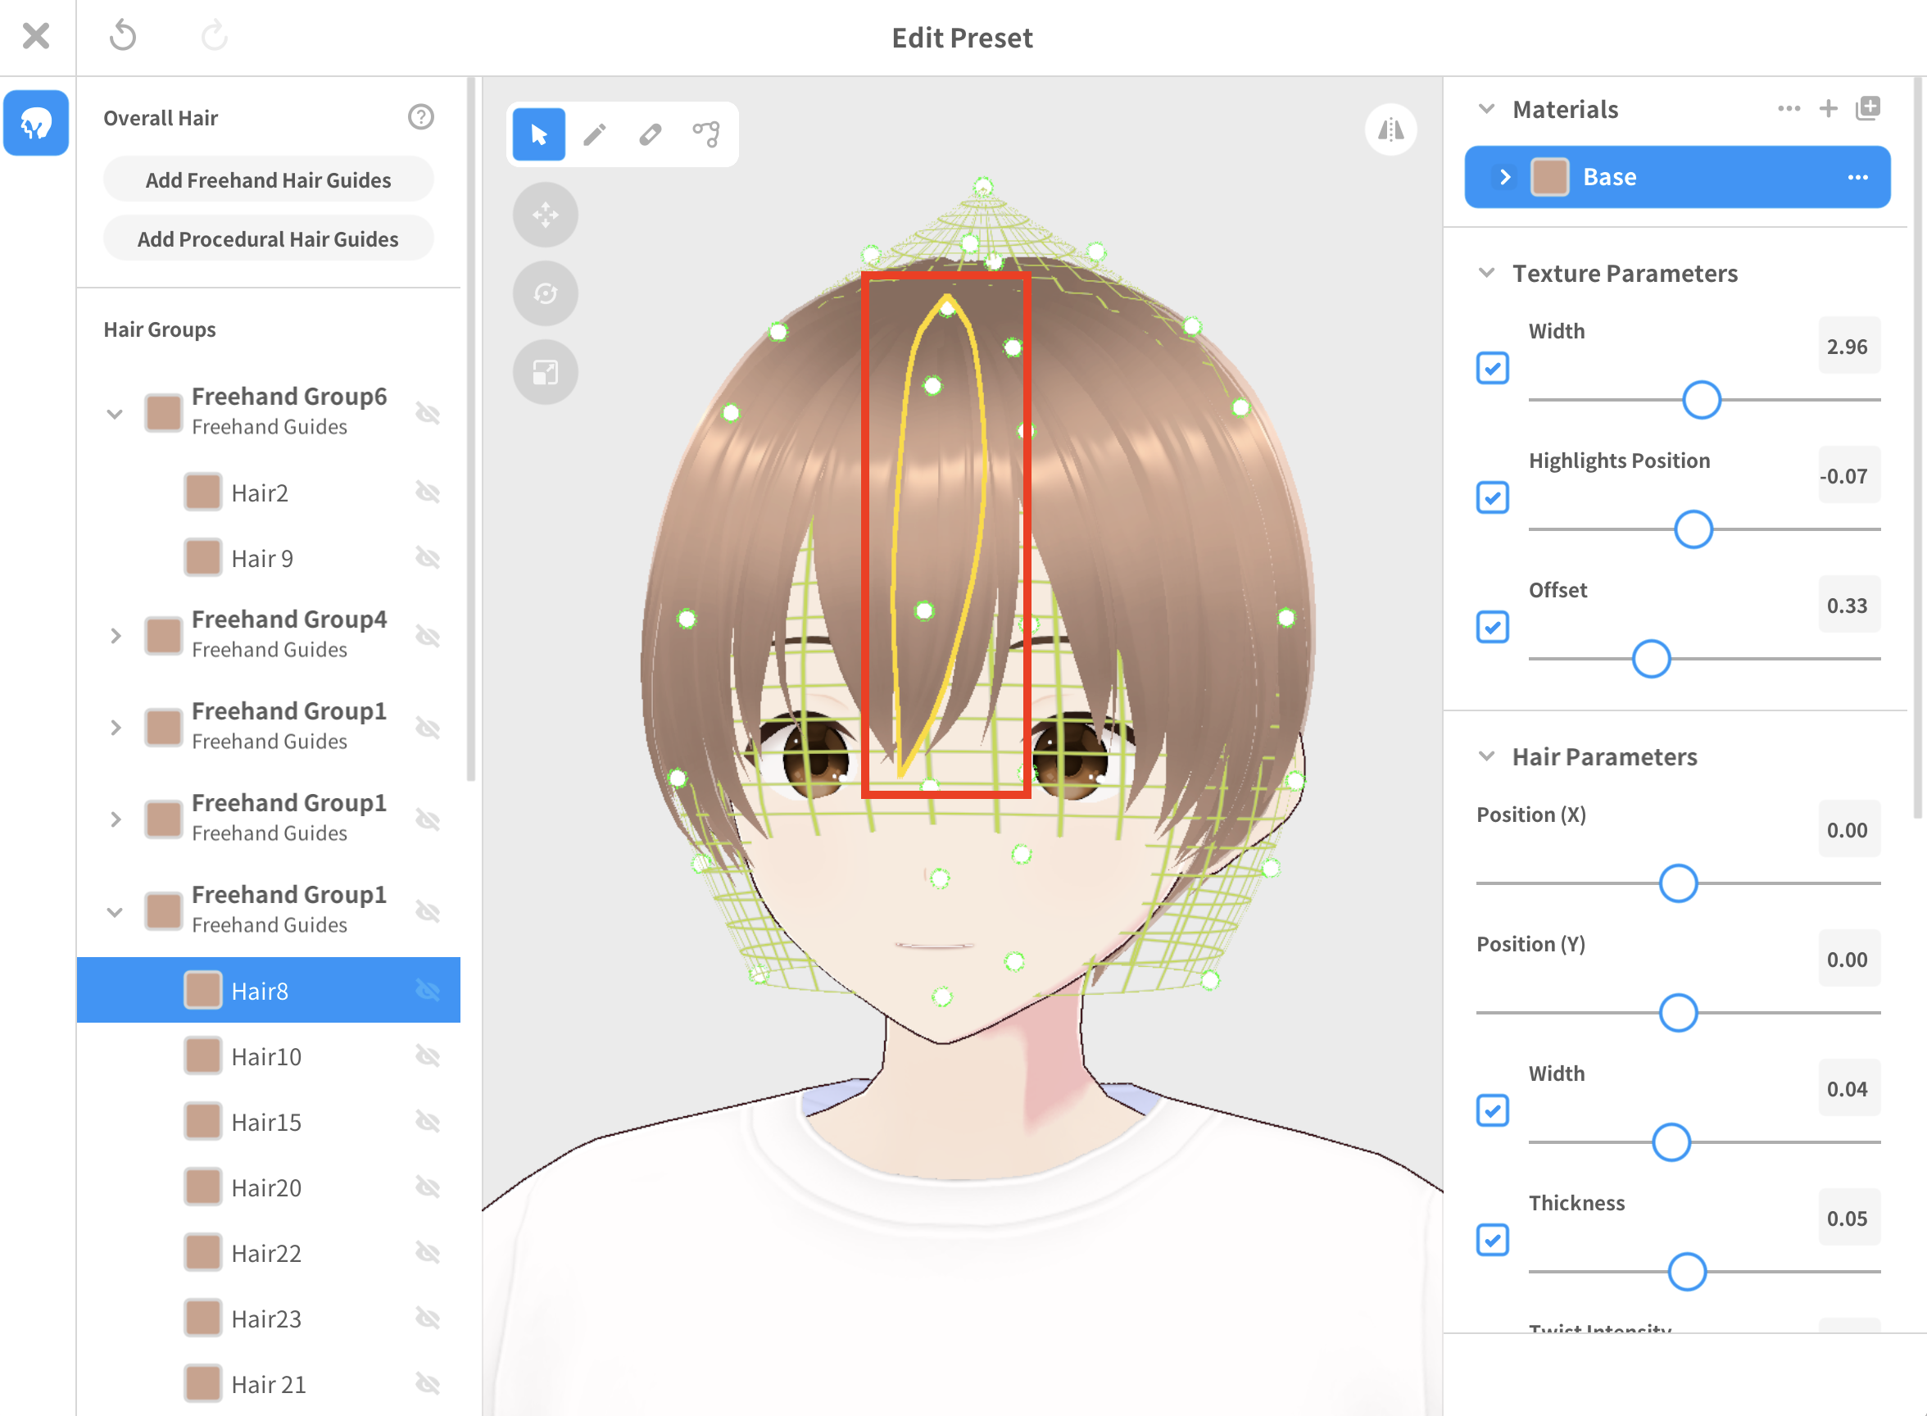Click Freehand Group6 color swatch
Viewport: 1927px width, 1416px height.
(x=163, y=413)
